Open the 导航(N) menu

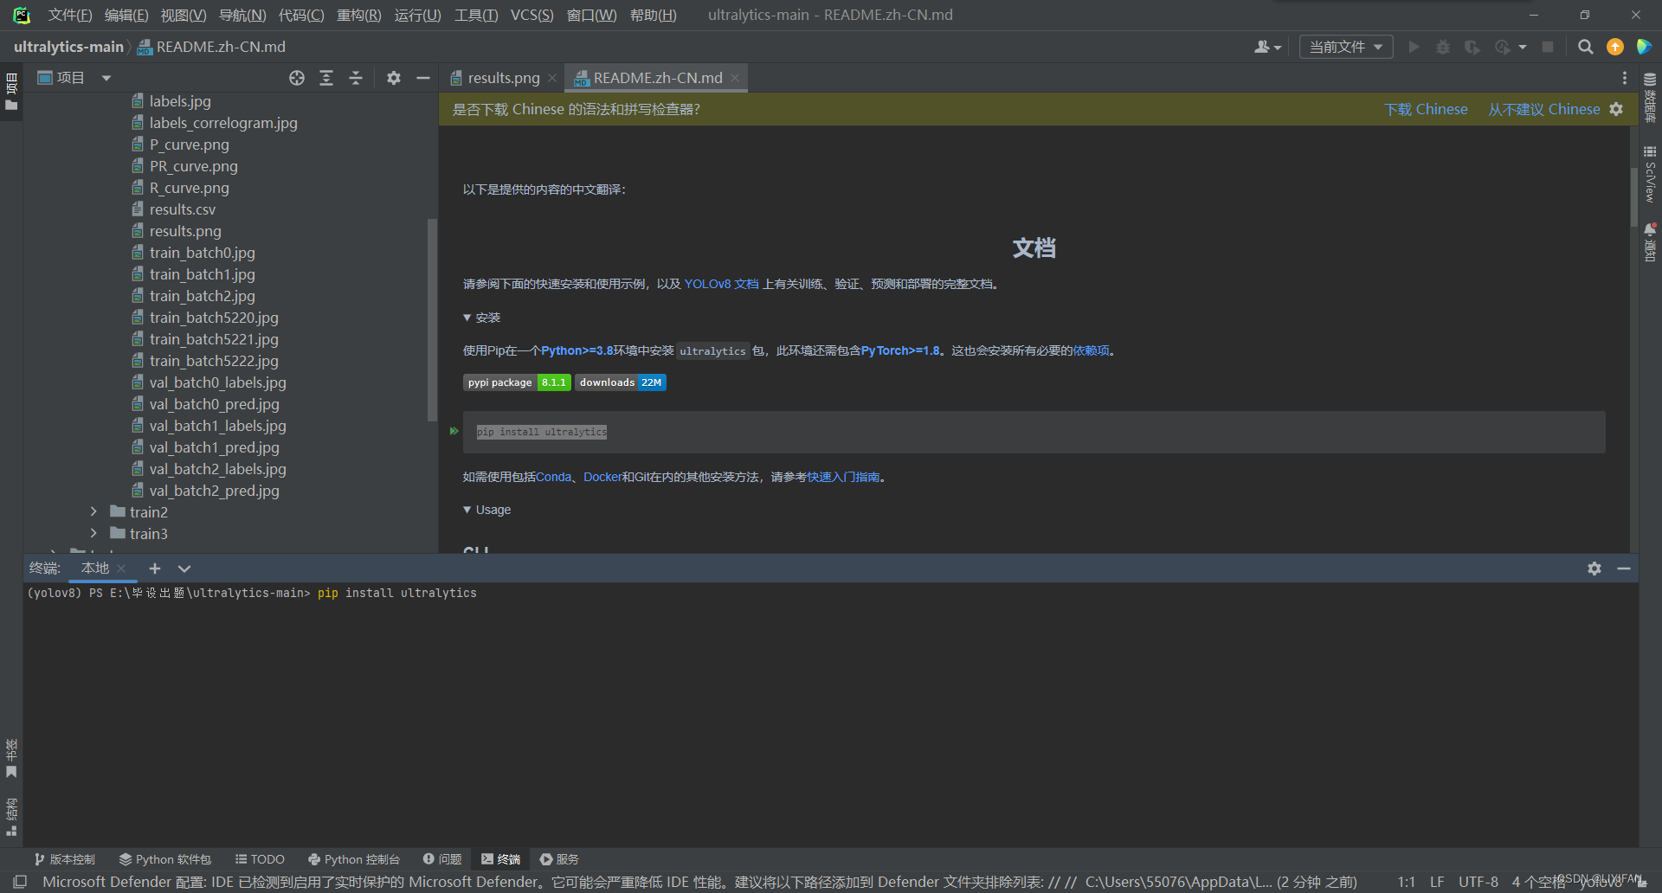pyautogui.click(x=242, y=15)
